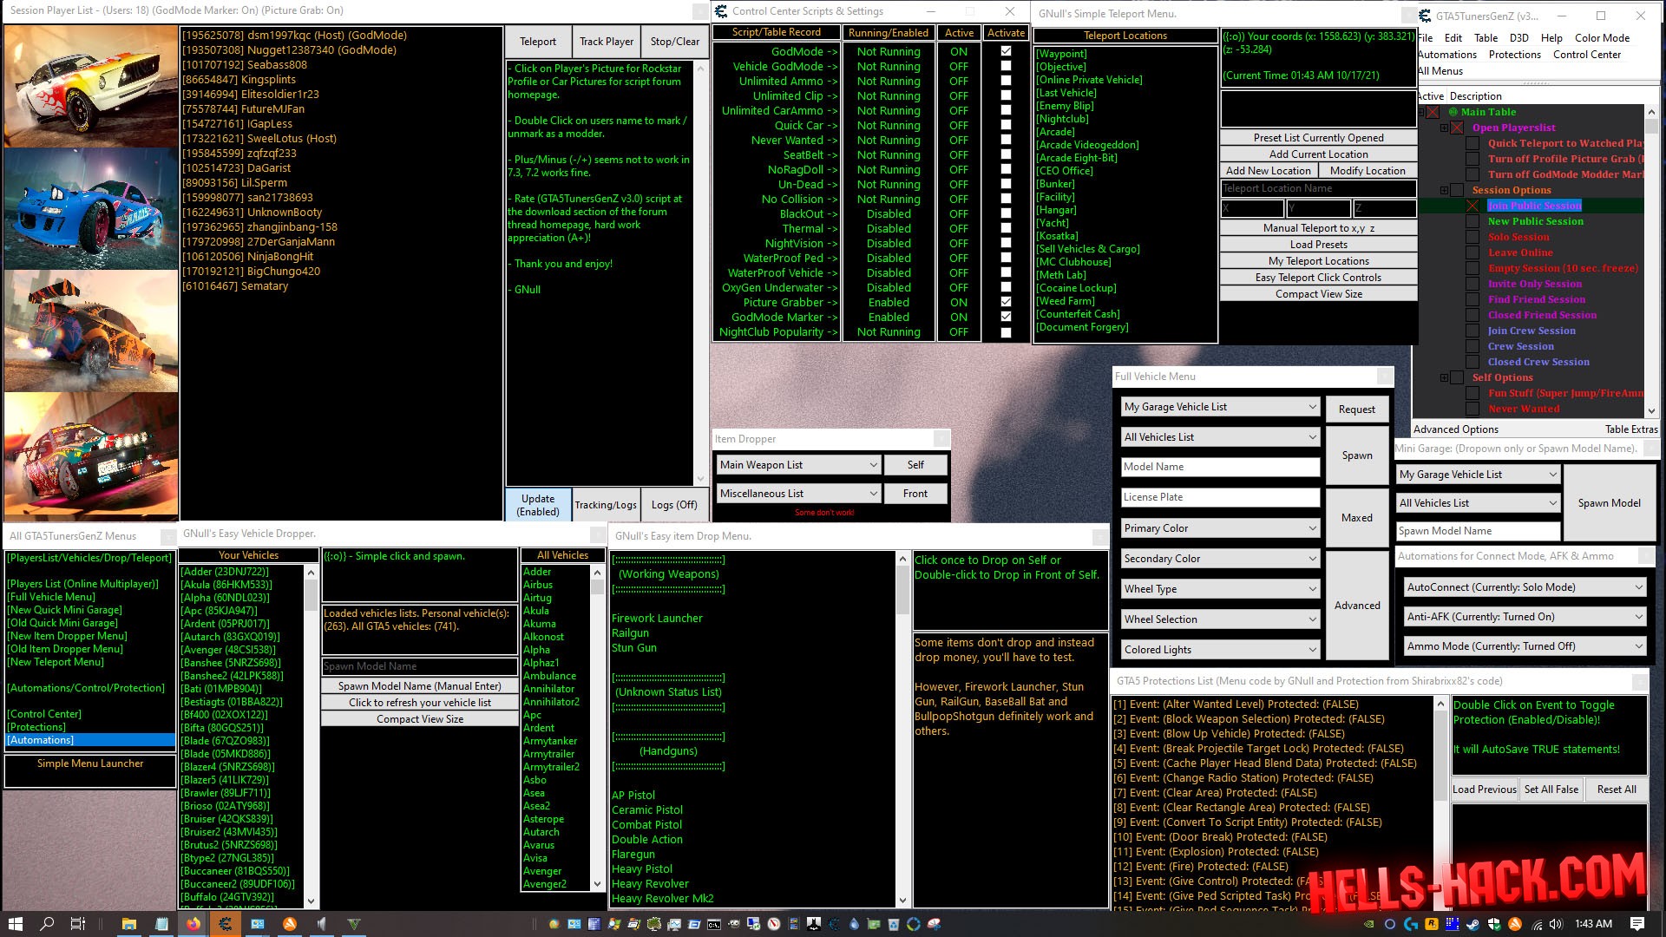Open Windows Security shield tray icon
Image resolution: width=1666 pixels, height=937 pixels.
tap(1494, 924)
